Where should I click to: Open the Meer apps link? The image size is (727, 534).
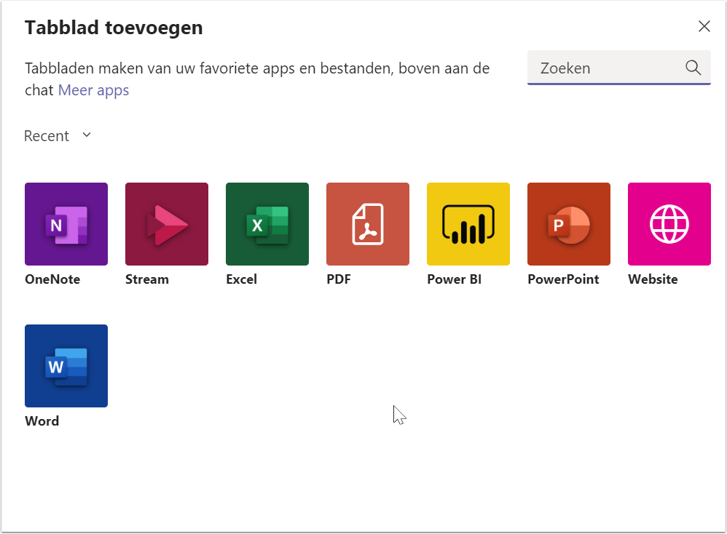[x=94, y=90]
